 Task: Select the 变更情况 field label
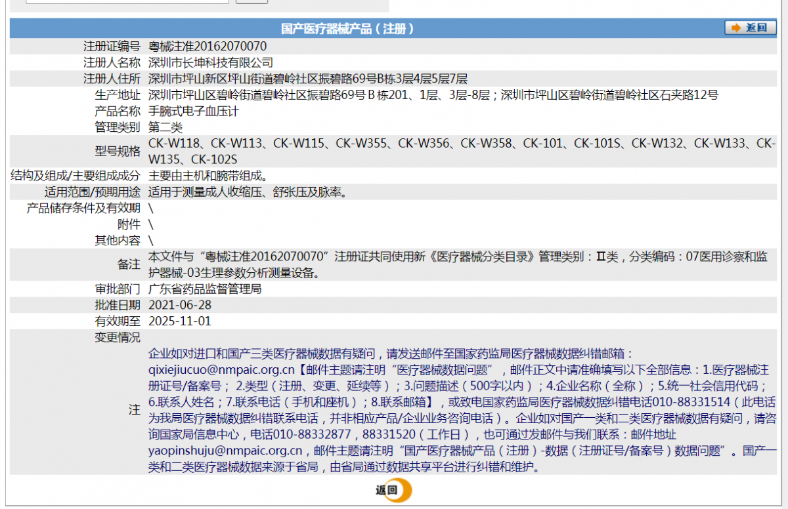(118, 338)
